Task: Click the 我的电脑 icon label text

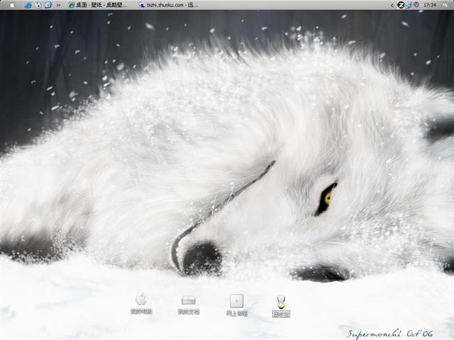Action: pos(140,312)
